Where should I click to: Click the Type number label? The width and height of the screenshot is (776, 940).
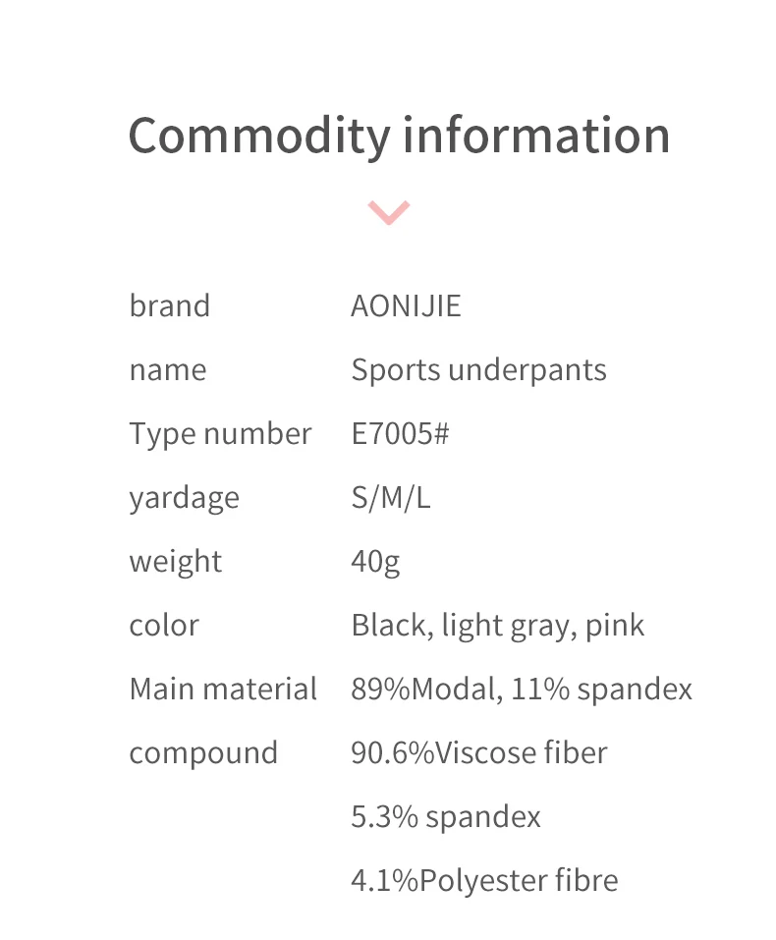[x=220, y=434]
